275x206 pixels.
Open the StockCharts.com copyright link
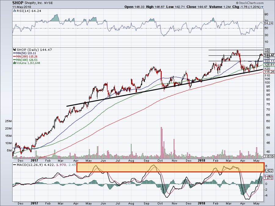point(250,3)
